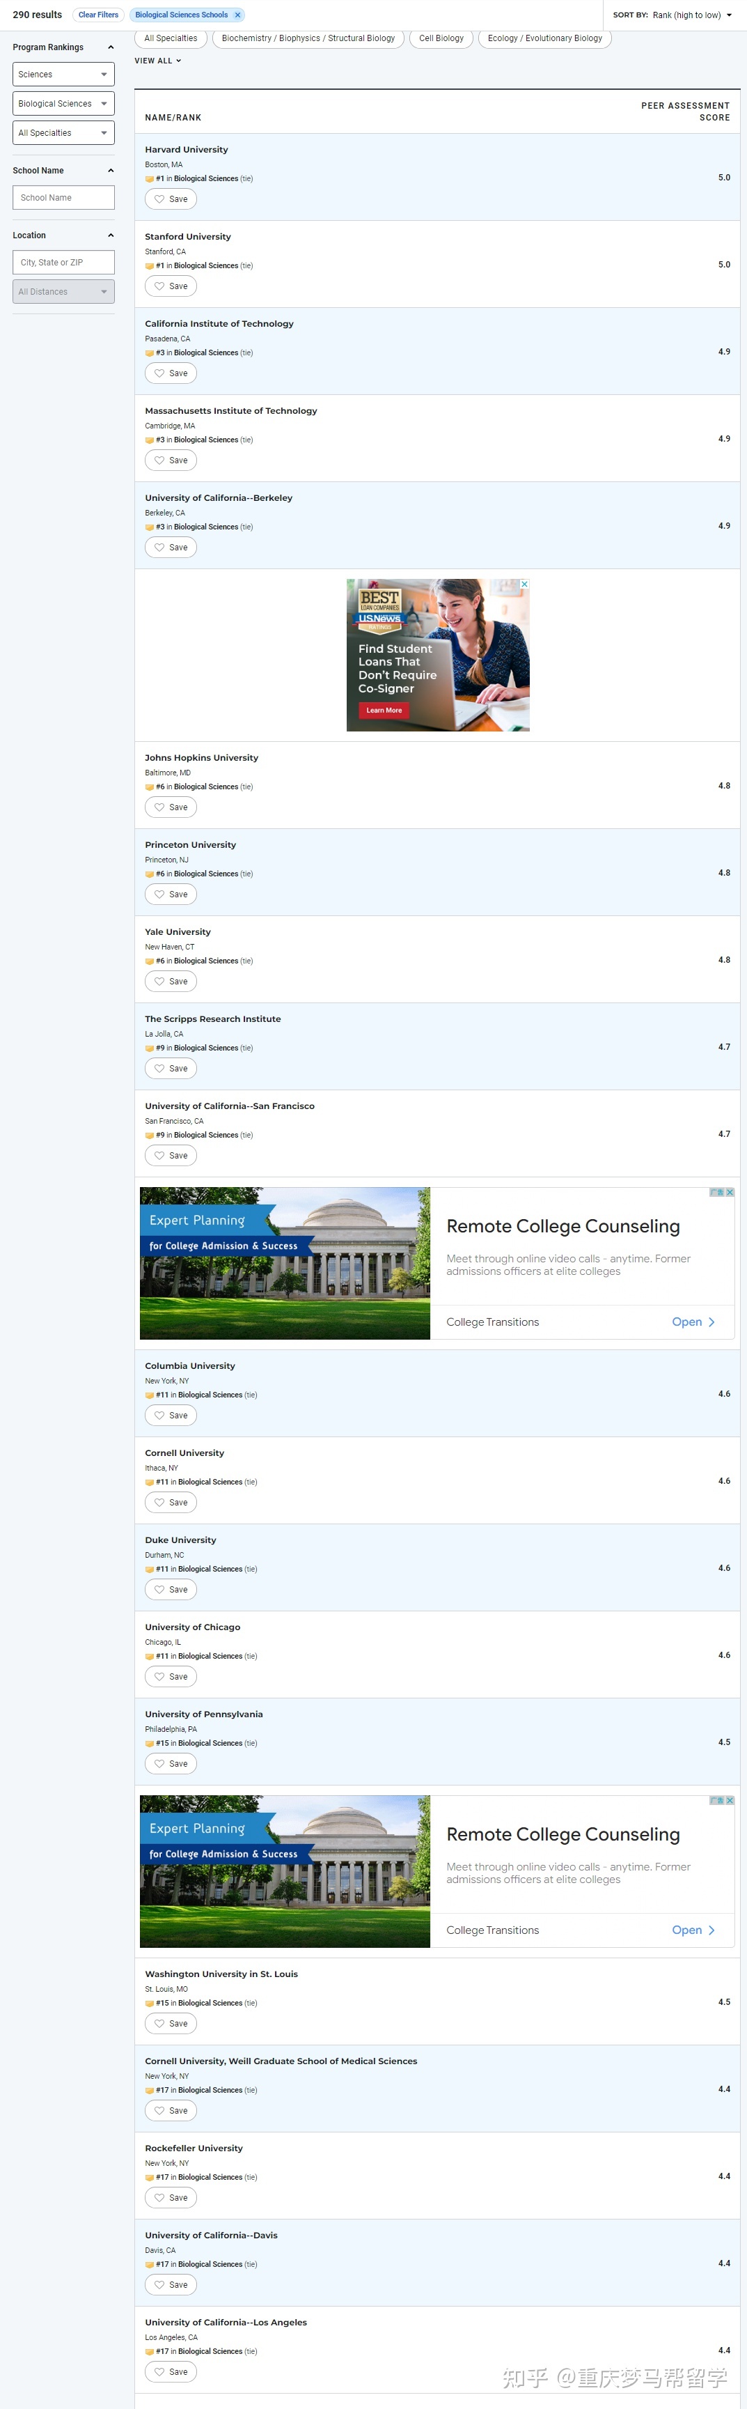Focus the School Name input field
Screen dimensions: 747x2409
[x=63, y=197]
